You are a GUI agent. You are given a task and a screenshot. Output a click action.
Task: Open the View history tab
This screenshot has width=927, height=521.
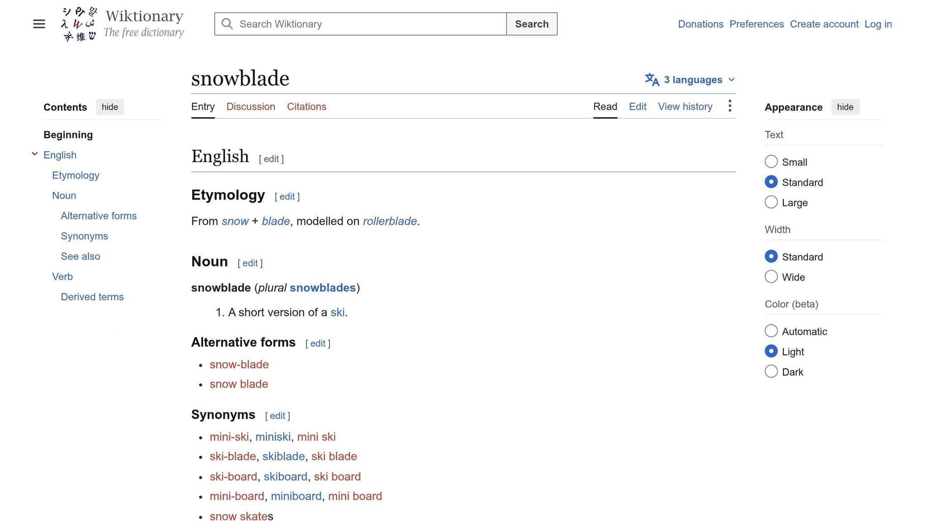[x=685, y=107]
